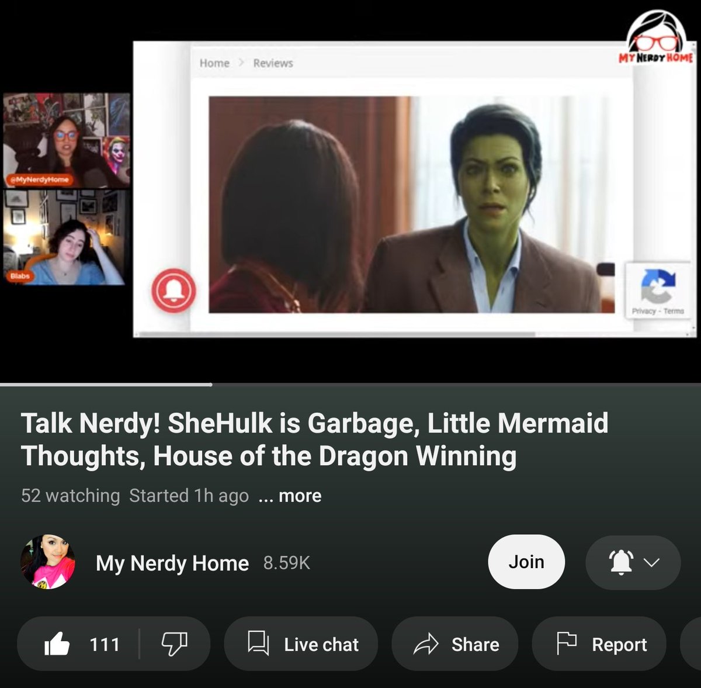Click the reCAPTCHA badge
Image resolution: width=701 pixels, height=688 pixels.
point(658,291)
